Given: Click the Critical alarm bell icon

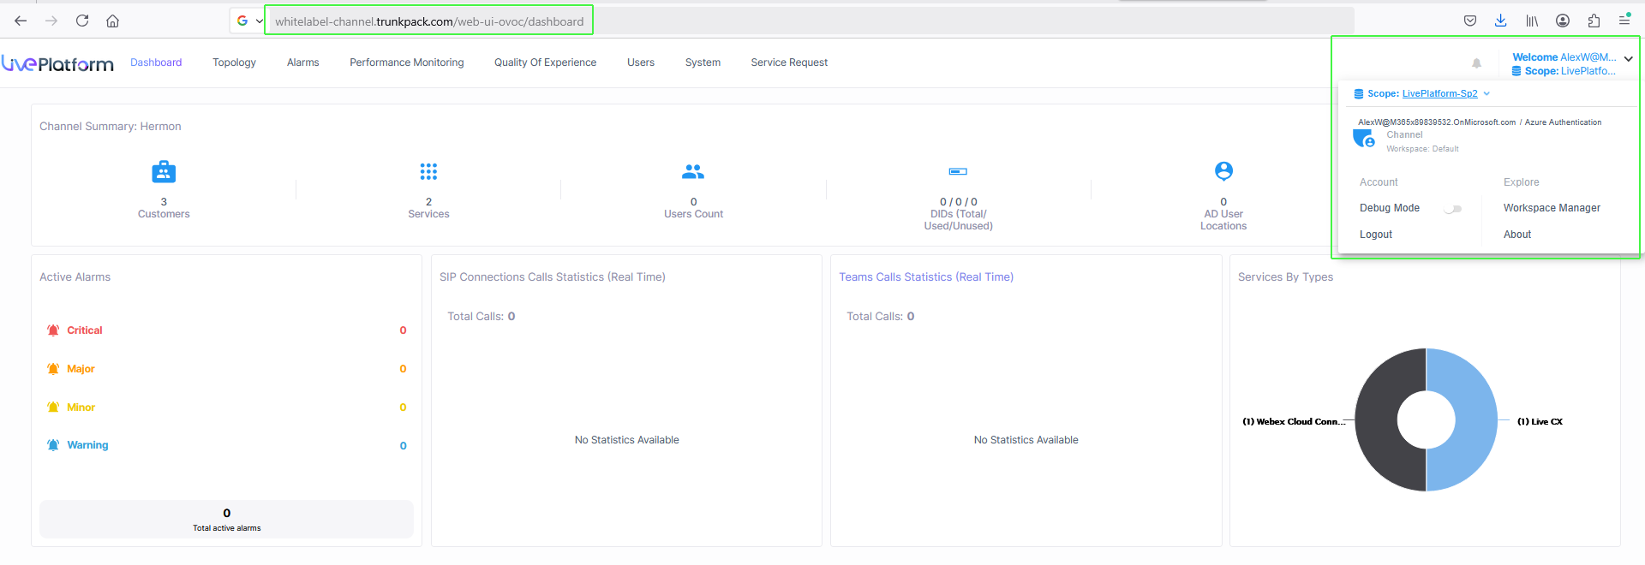Looking at the screenshot, I should pos(53,330).
